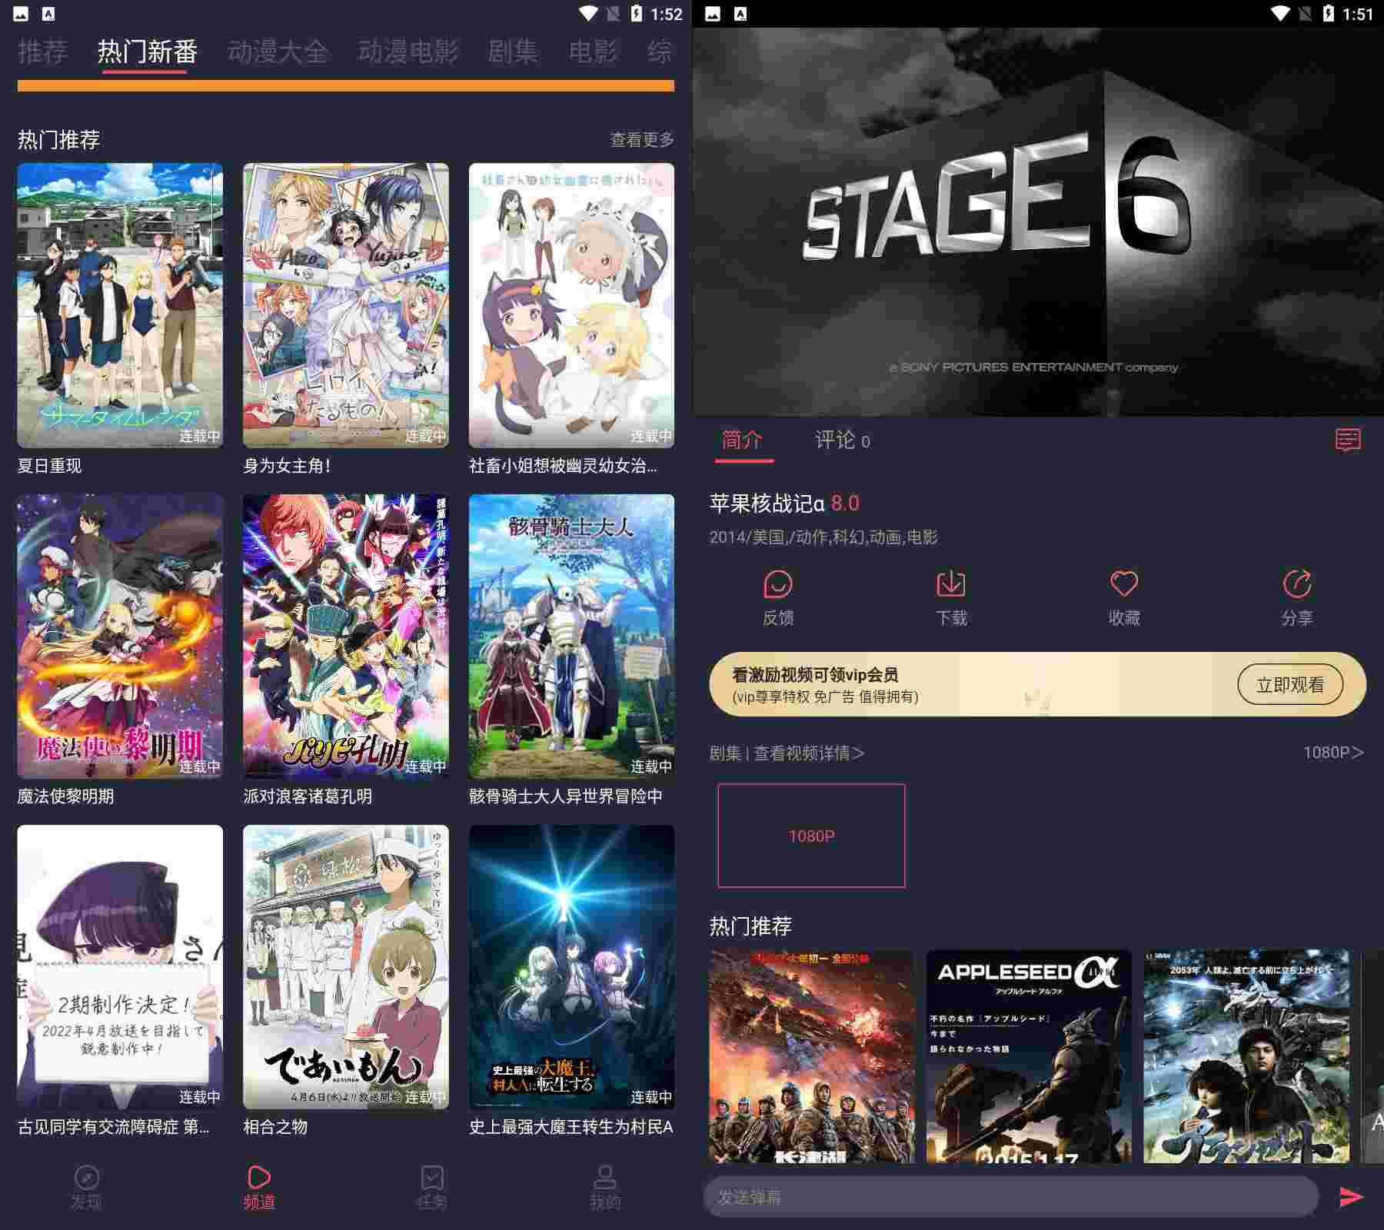Open the 骸骨骑士大人异世界冒险中 poster
Viewport: 1384px width, 1230px height.
tap(571, 637)
